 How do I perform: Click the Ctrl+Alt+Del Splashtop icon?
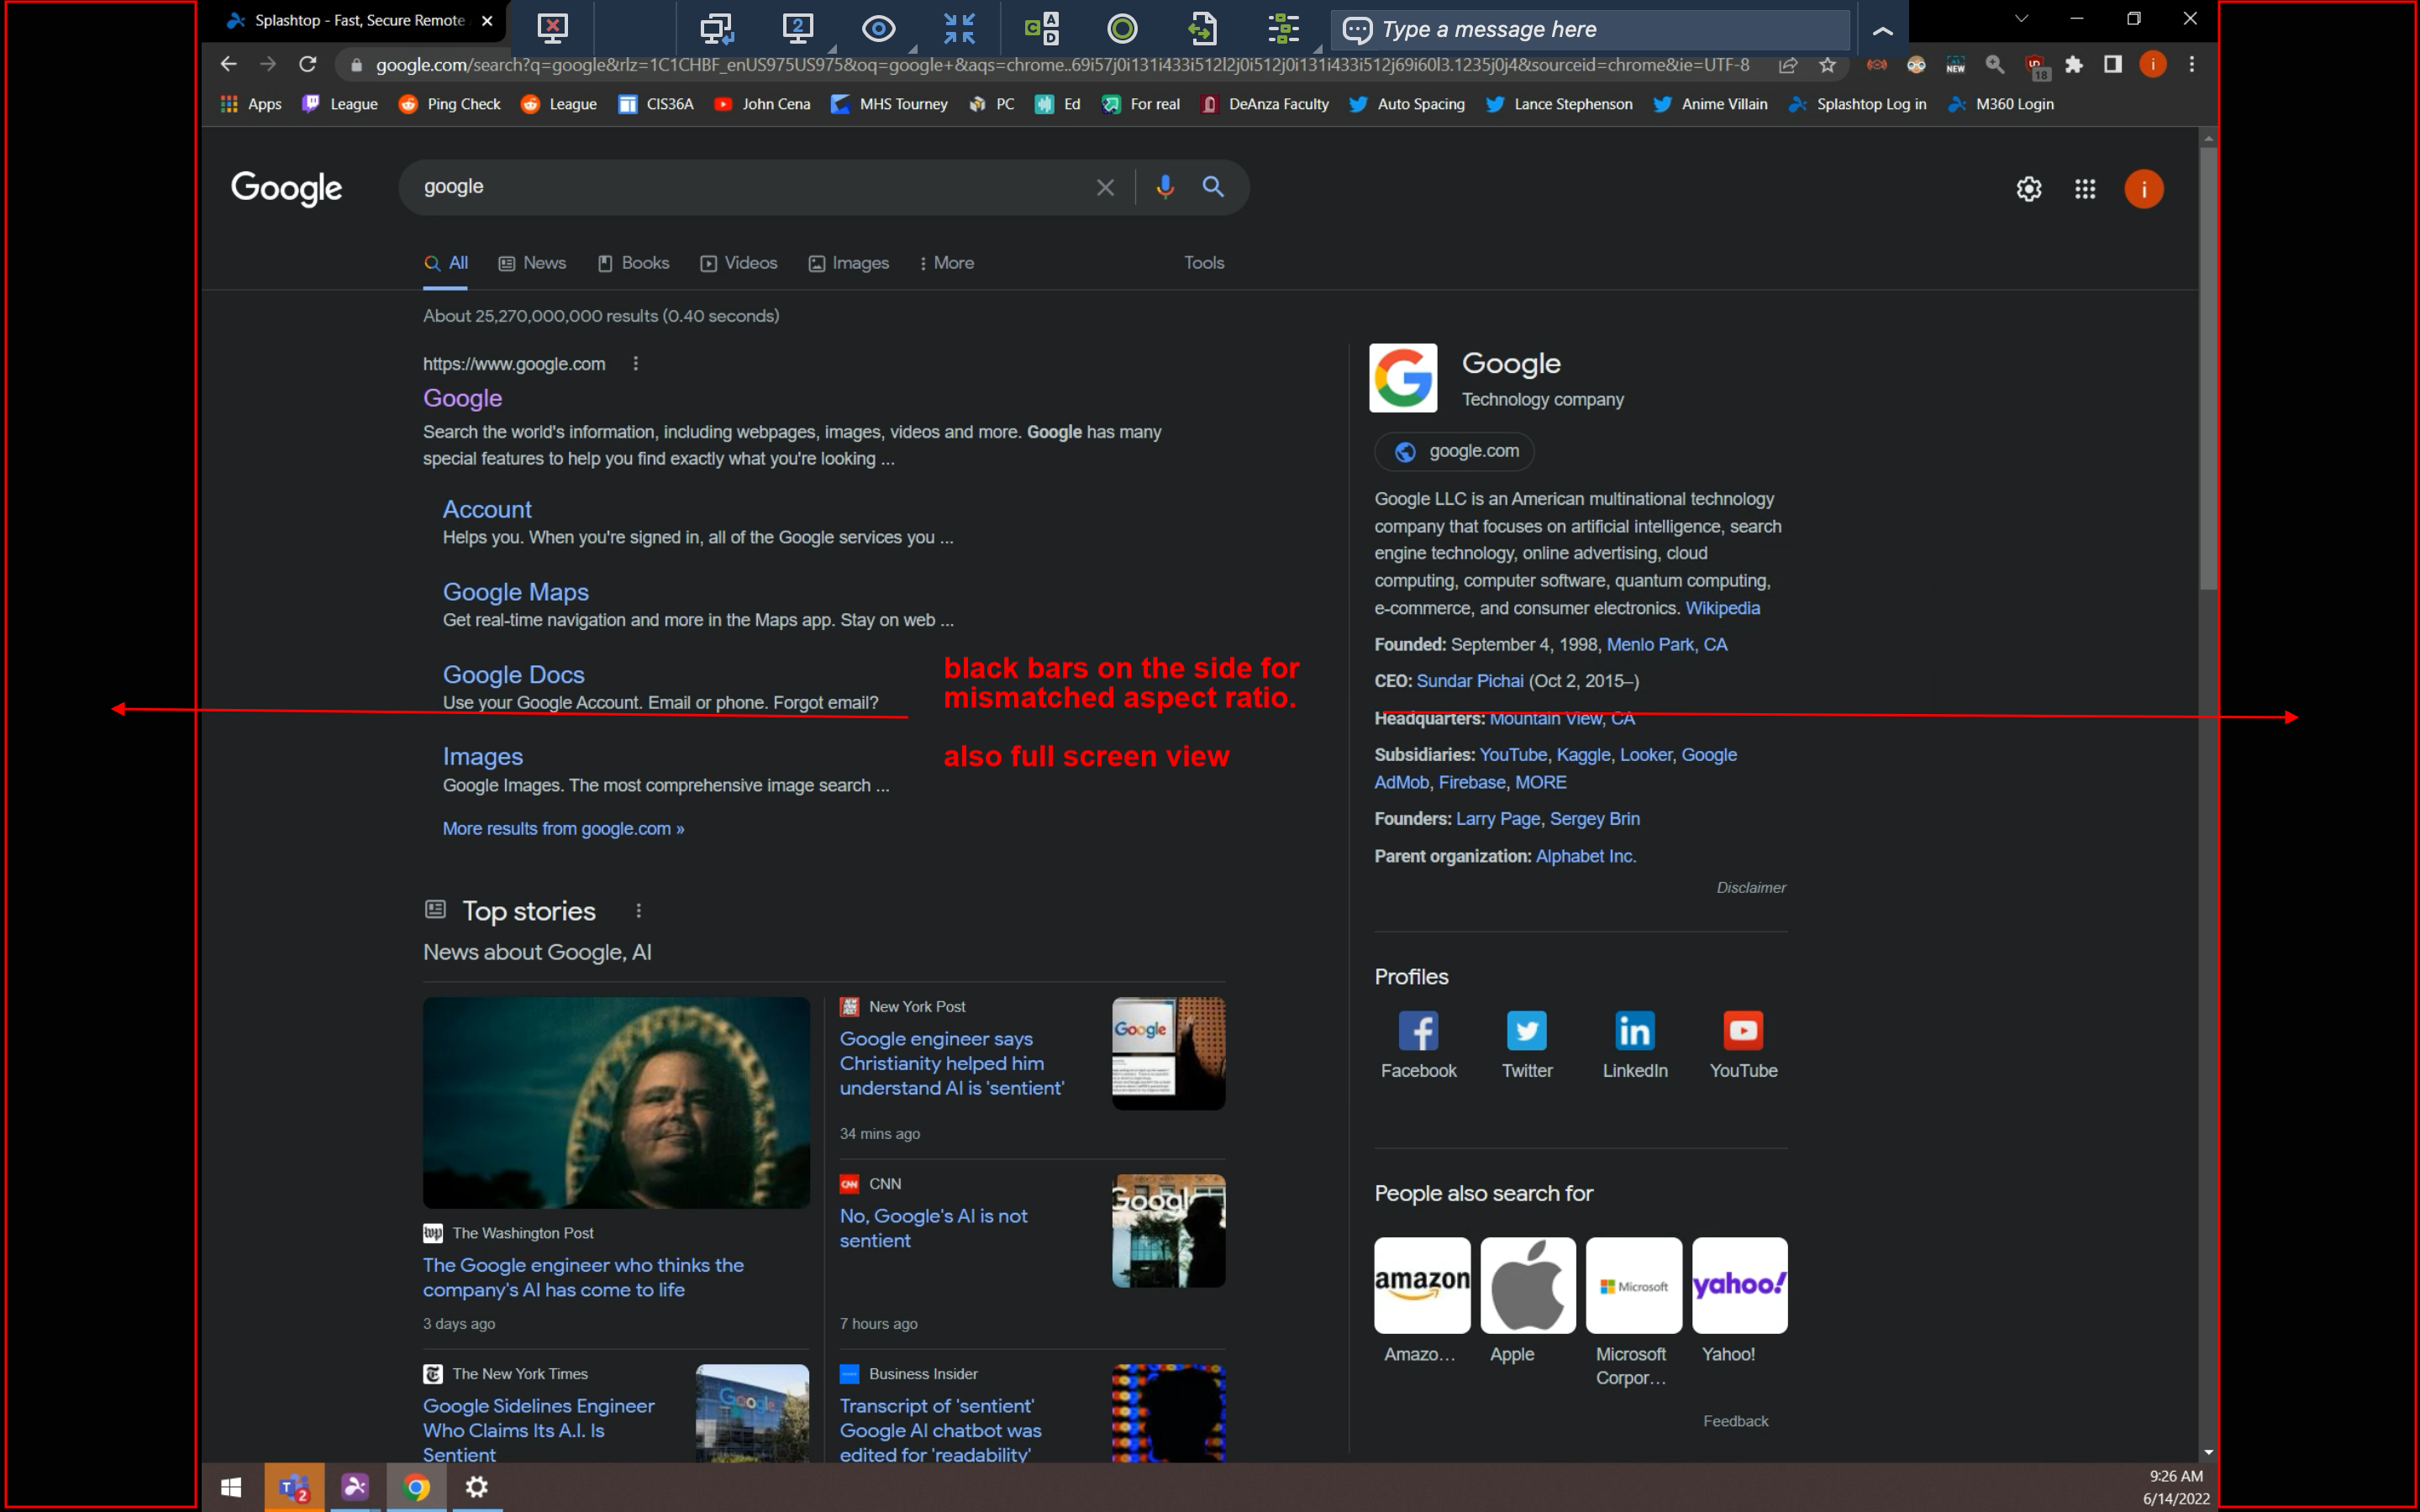tap(1041, 29)
